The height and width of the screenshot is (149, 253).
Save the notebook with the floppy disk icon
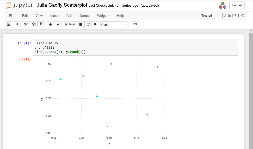pos(8,24)
